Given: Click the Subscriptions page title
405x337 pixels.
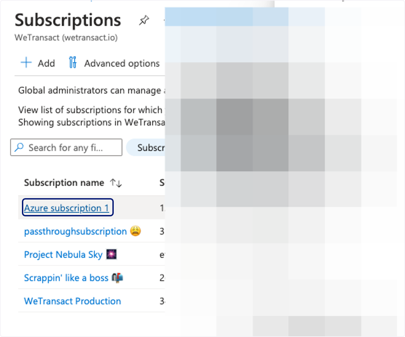Looking at the screenshot, I should tap(68, 20).
